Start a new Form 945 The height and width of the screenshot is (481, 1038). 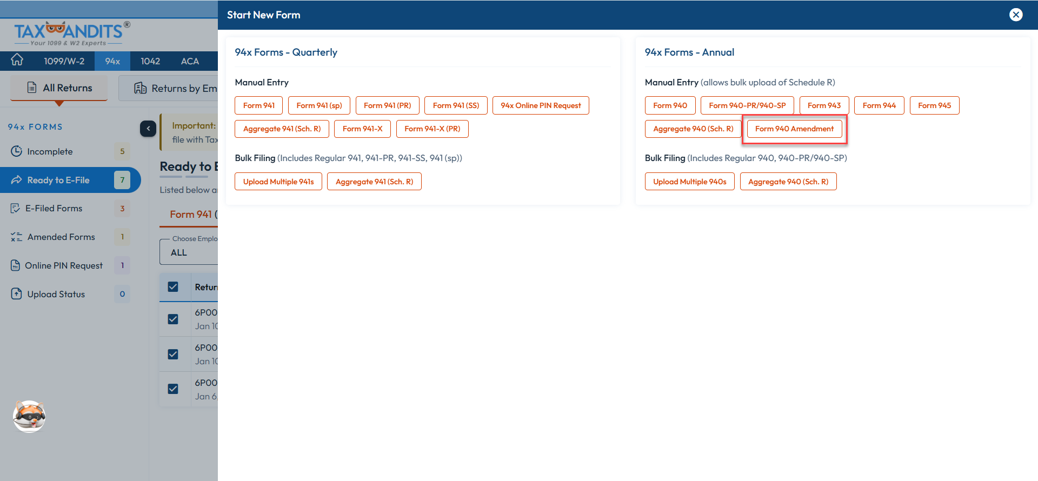pyautogui.click(x=934, y=105)
